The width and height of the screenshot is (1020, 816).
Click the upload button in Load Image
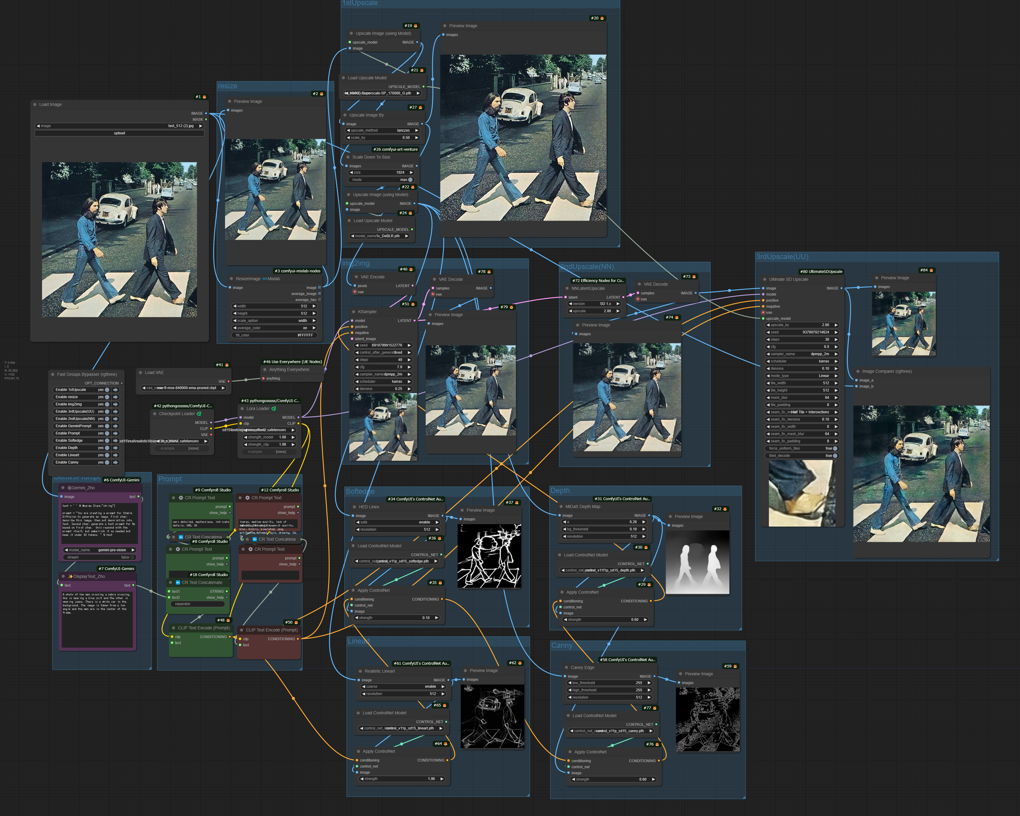(119, 133)
